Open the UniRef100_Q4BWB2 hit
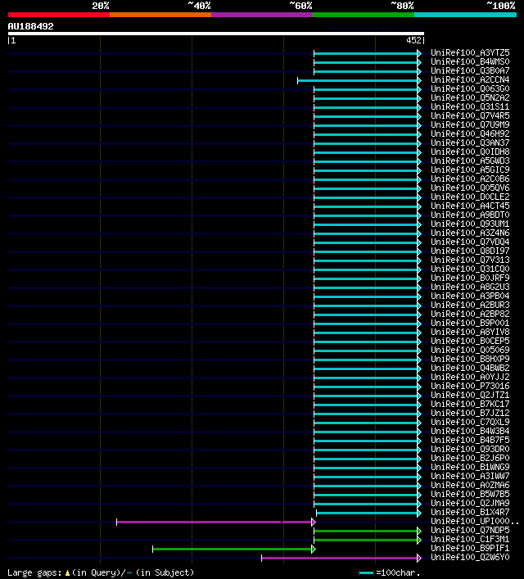Viewport: 524px width, 579px height. click(470, 369)
